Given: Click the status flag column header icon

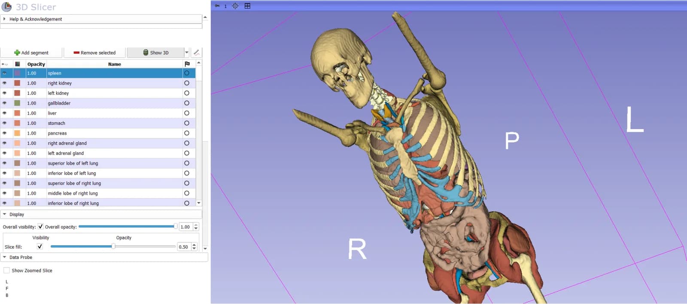Looking at the screenshot, I should point(187,64).
